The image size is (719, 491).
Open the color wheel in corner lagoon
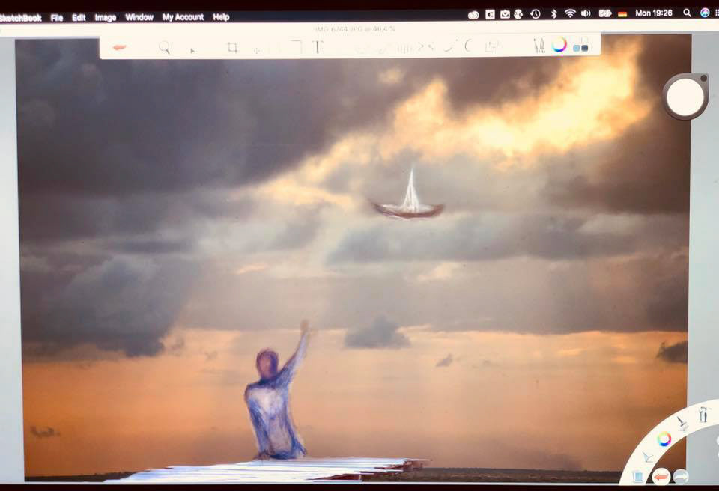(664, 439)
